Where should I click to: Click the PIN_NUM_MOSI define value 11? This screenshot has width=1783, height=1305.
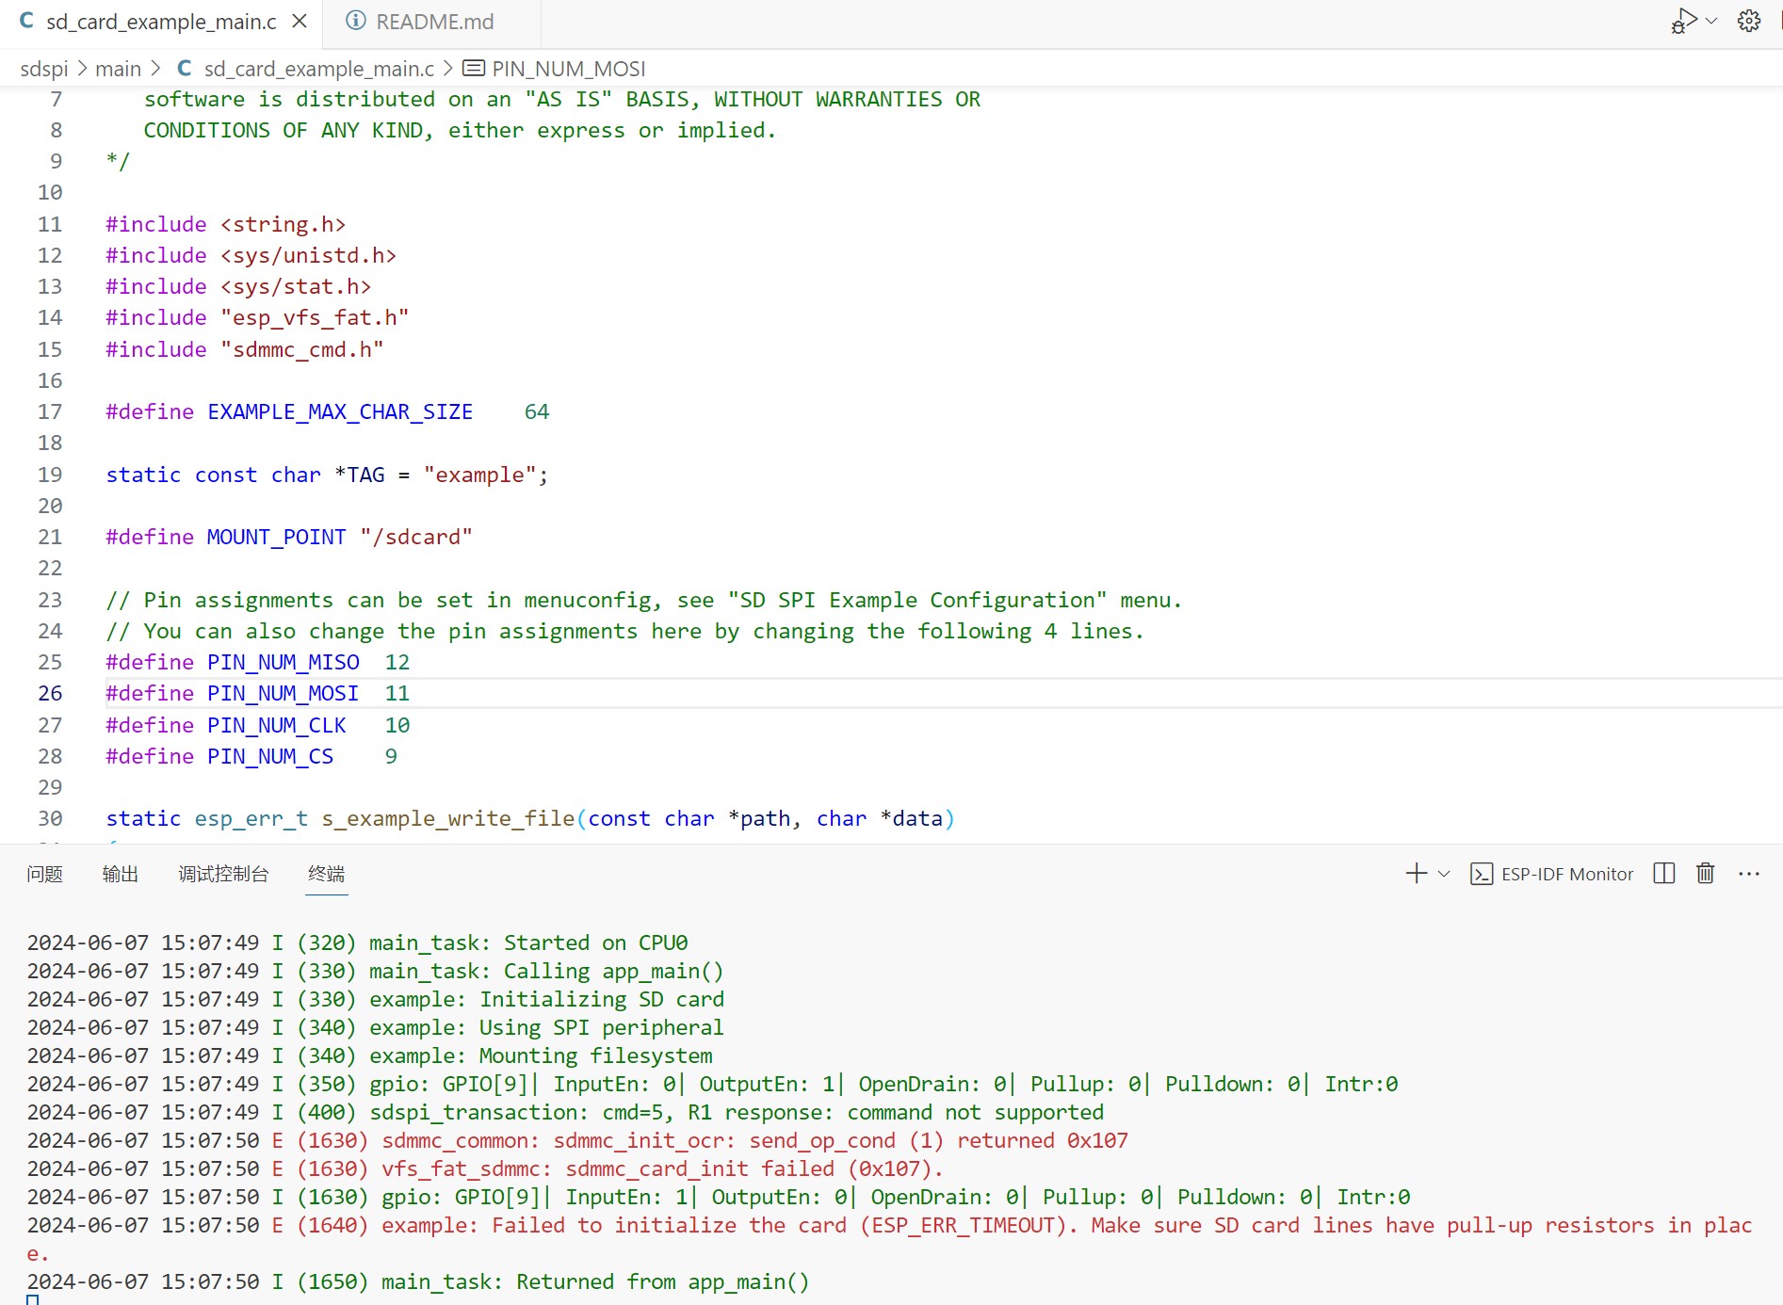click(x=397, y=693)
